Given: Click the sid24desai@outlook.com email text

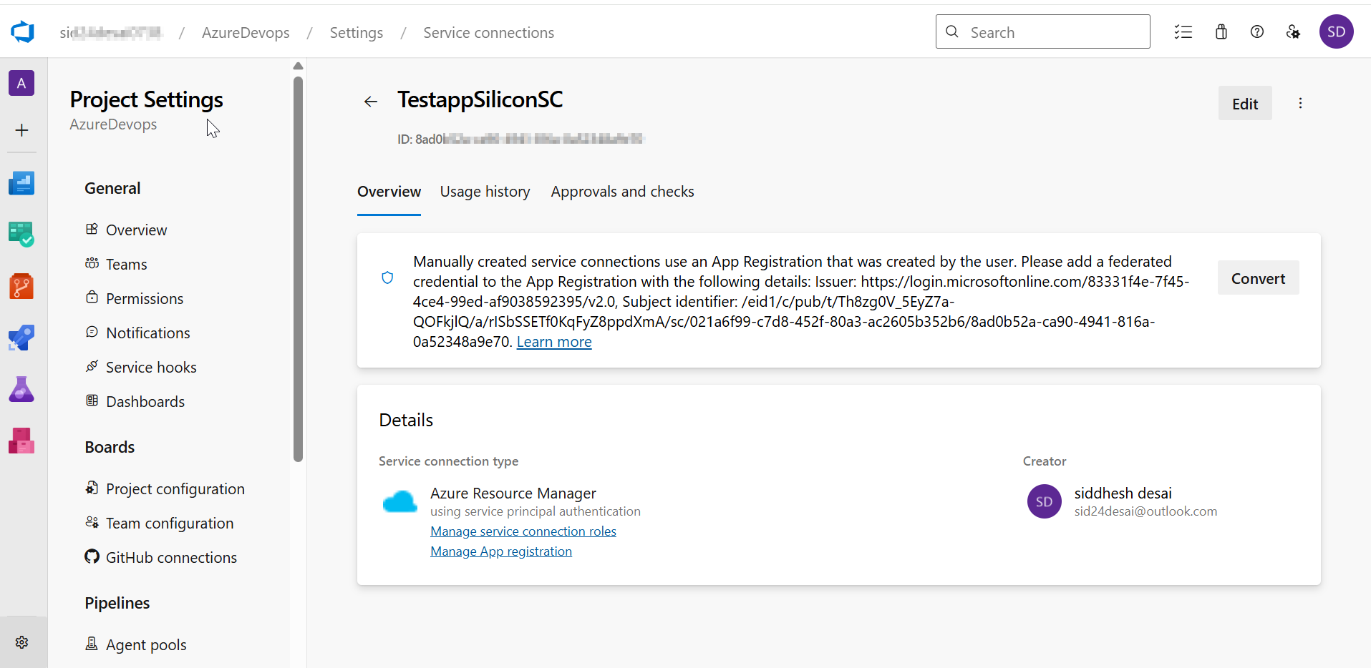Looking at the screenshot, I should click(1145, 511).
